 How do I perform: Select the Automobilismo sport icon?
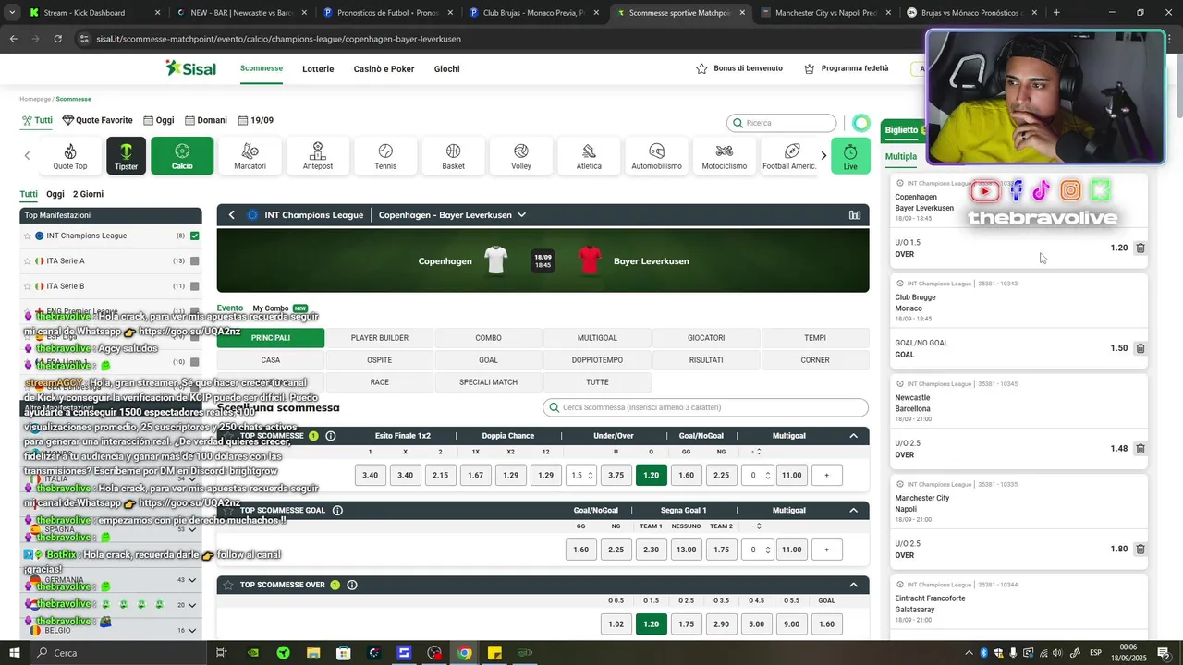pyautogui.click(x=656, y=156)
